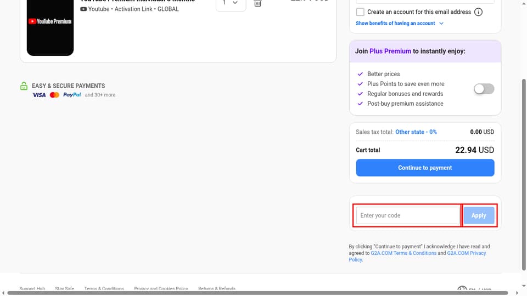Viewport: 527px width, 296px height.
Task: Open the Returns & Refunds footer link
Action: pyautogui.click(x=217, y=289)
